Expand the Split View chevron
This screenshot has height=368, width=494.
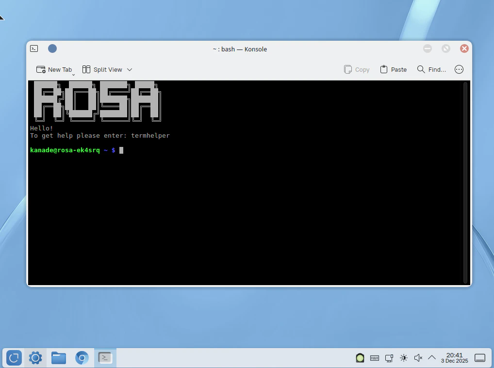pos(130,69)
